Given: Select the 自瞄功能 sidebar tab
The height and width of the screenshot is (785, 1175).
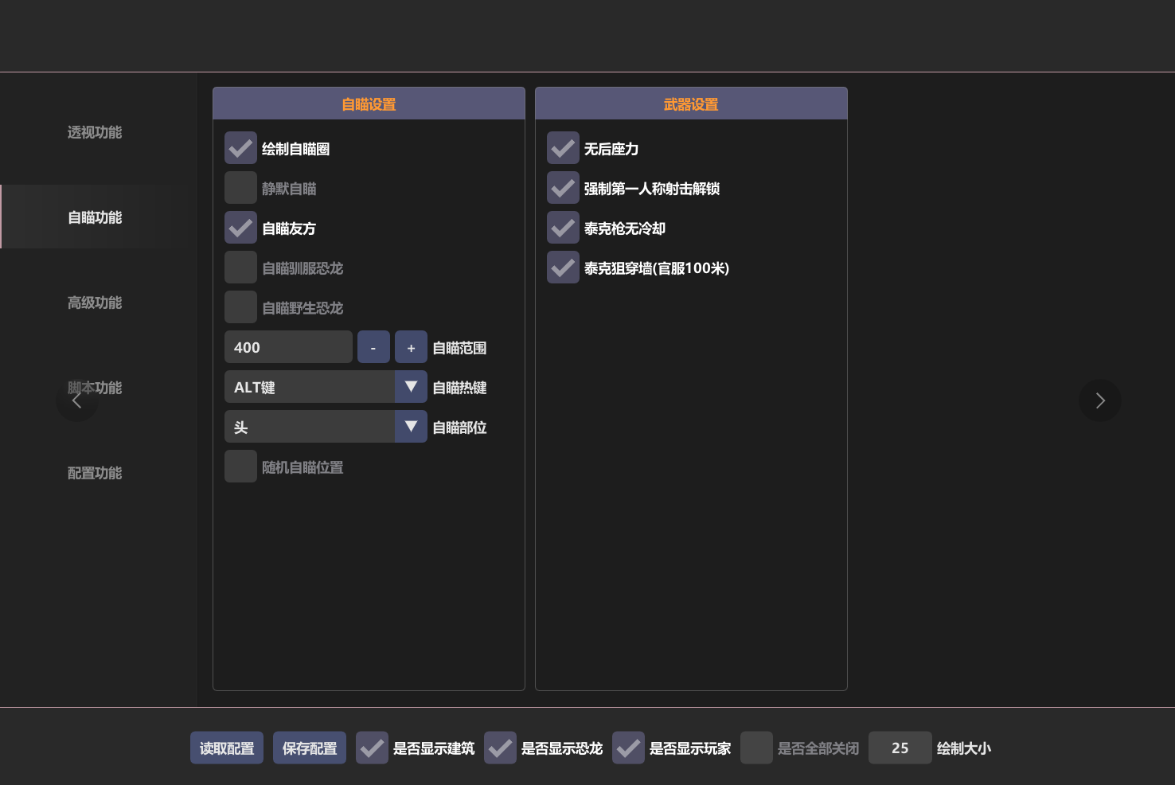Looking at the screenshot, I should click(x=95, y=217).
